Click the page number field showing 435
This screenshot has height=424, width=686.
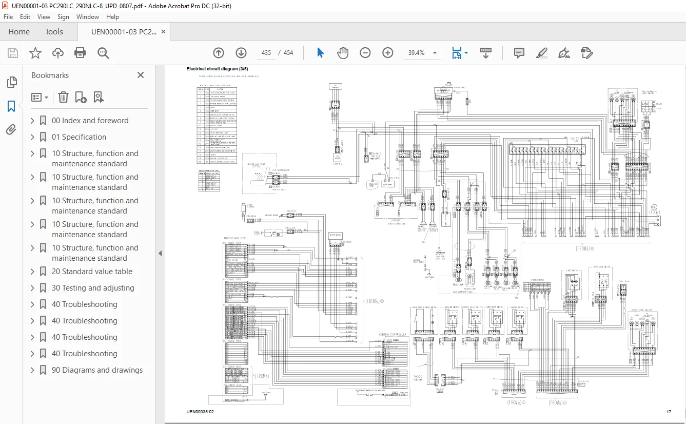[x=266, y=53]
